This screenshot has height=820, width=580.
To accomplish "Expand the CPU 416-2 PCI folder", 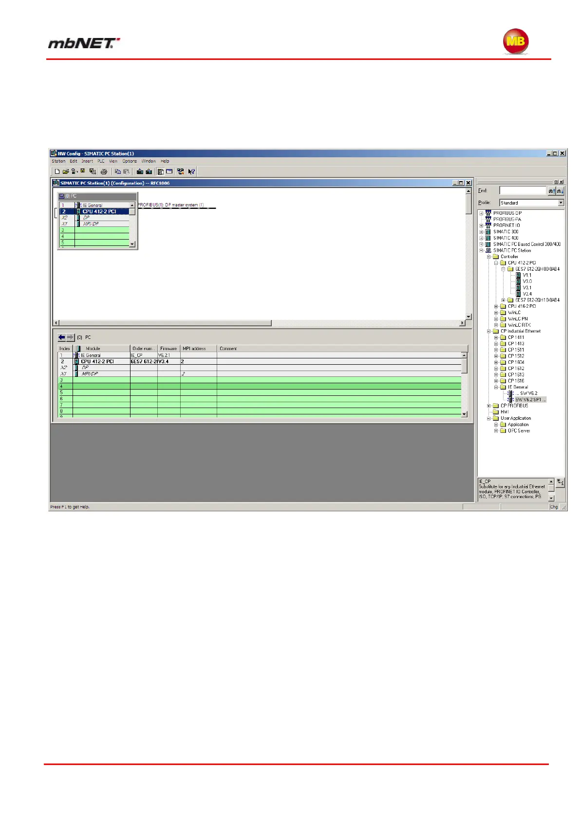I will pyautogui.click(x=496, y=306).
